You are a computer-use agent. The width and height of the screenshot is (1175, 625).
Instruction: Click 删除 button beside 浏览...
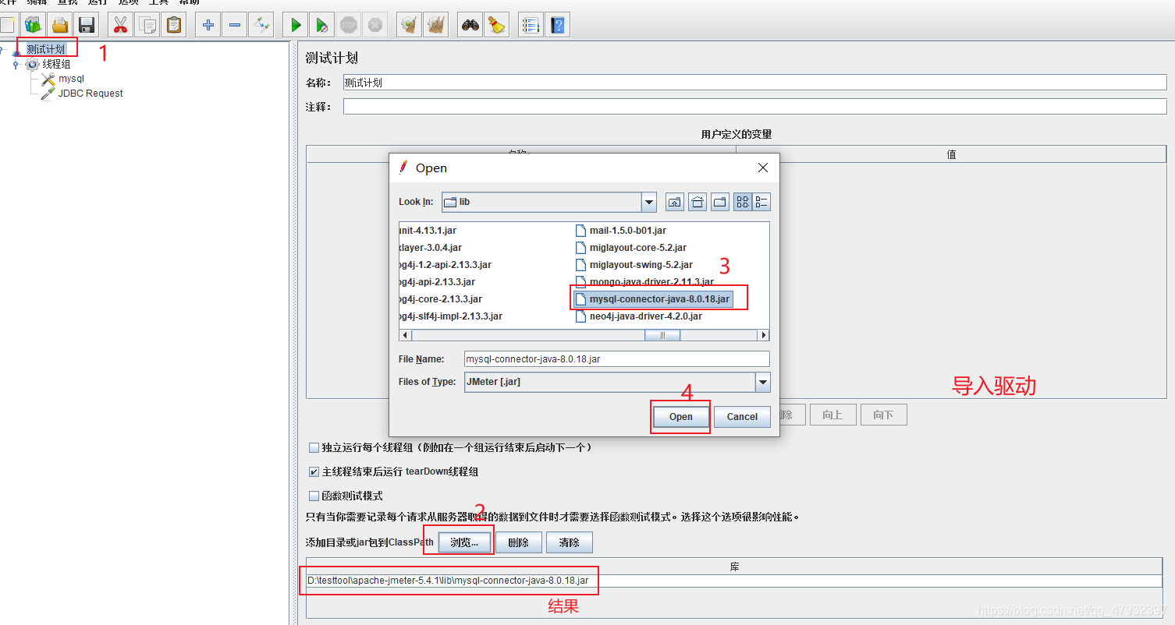click(518, 542)
